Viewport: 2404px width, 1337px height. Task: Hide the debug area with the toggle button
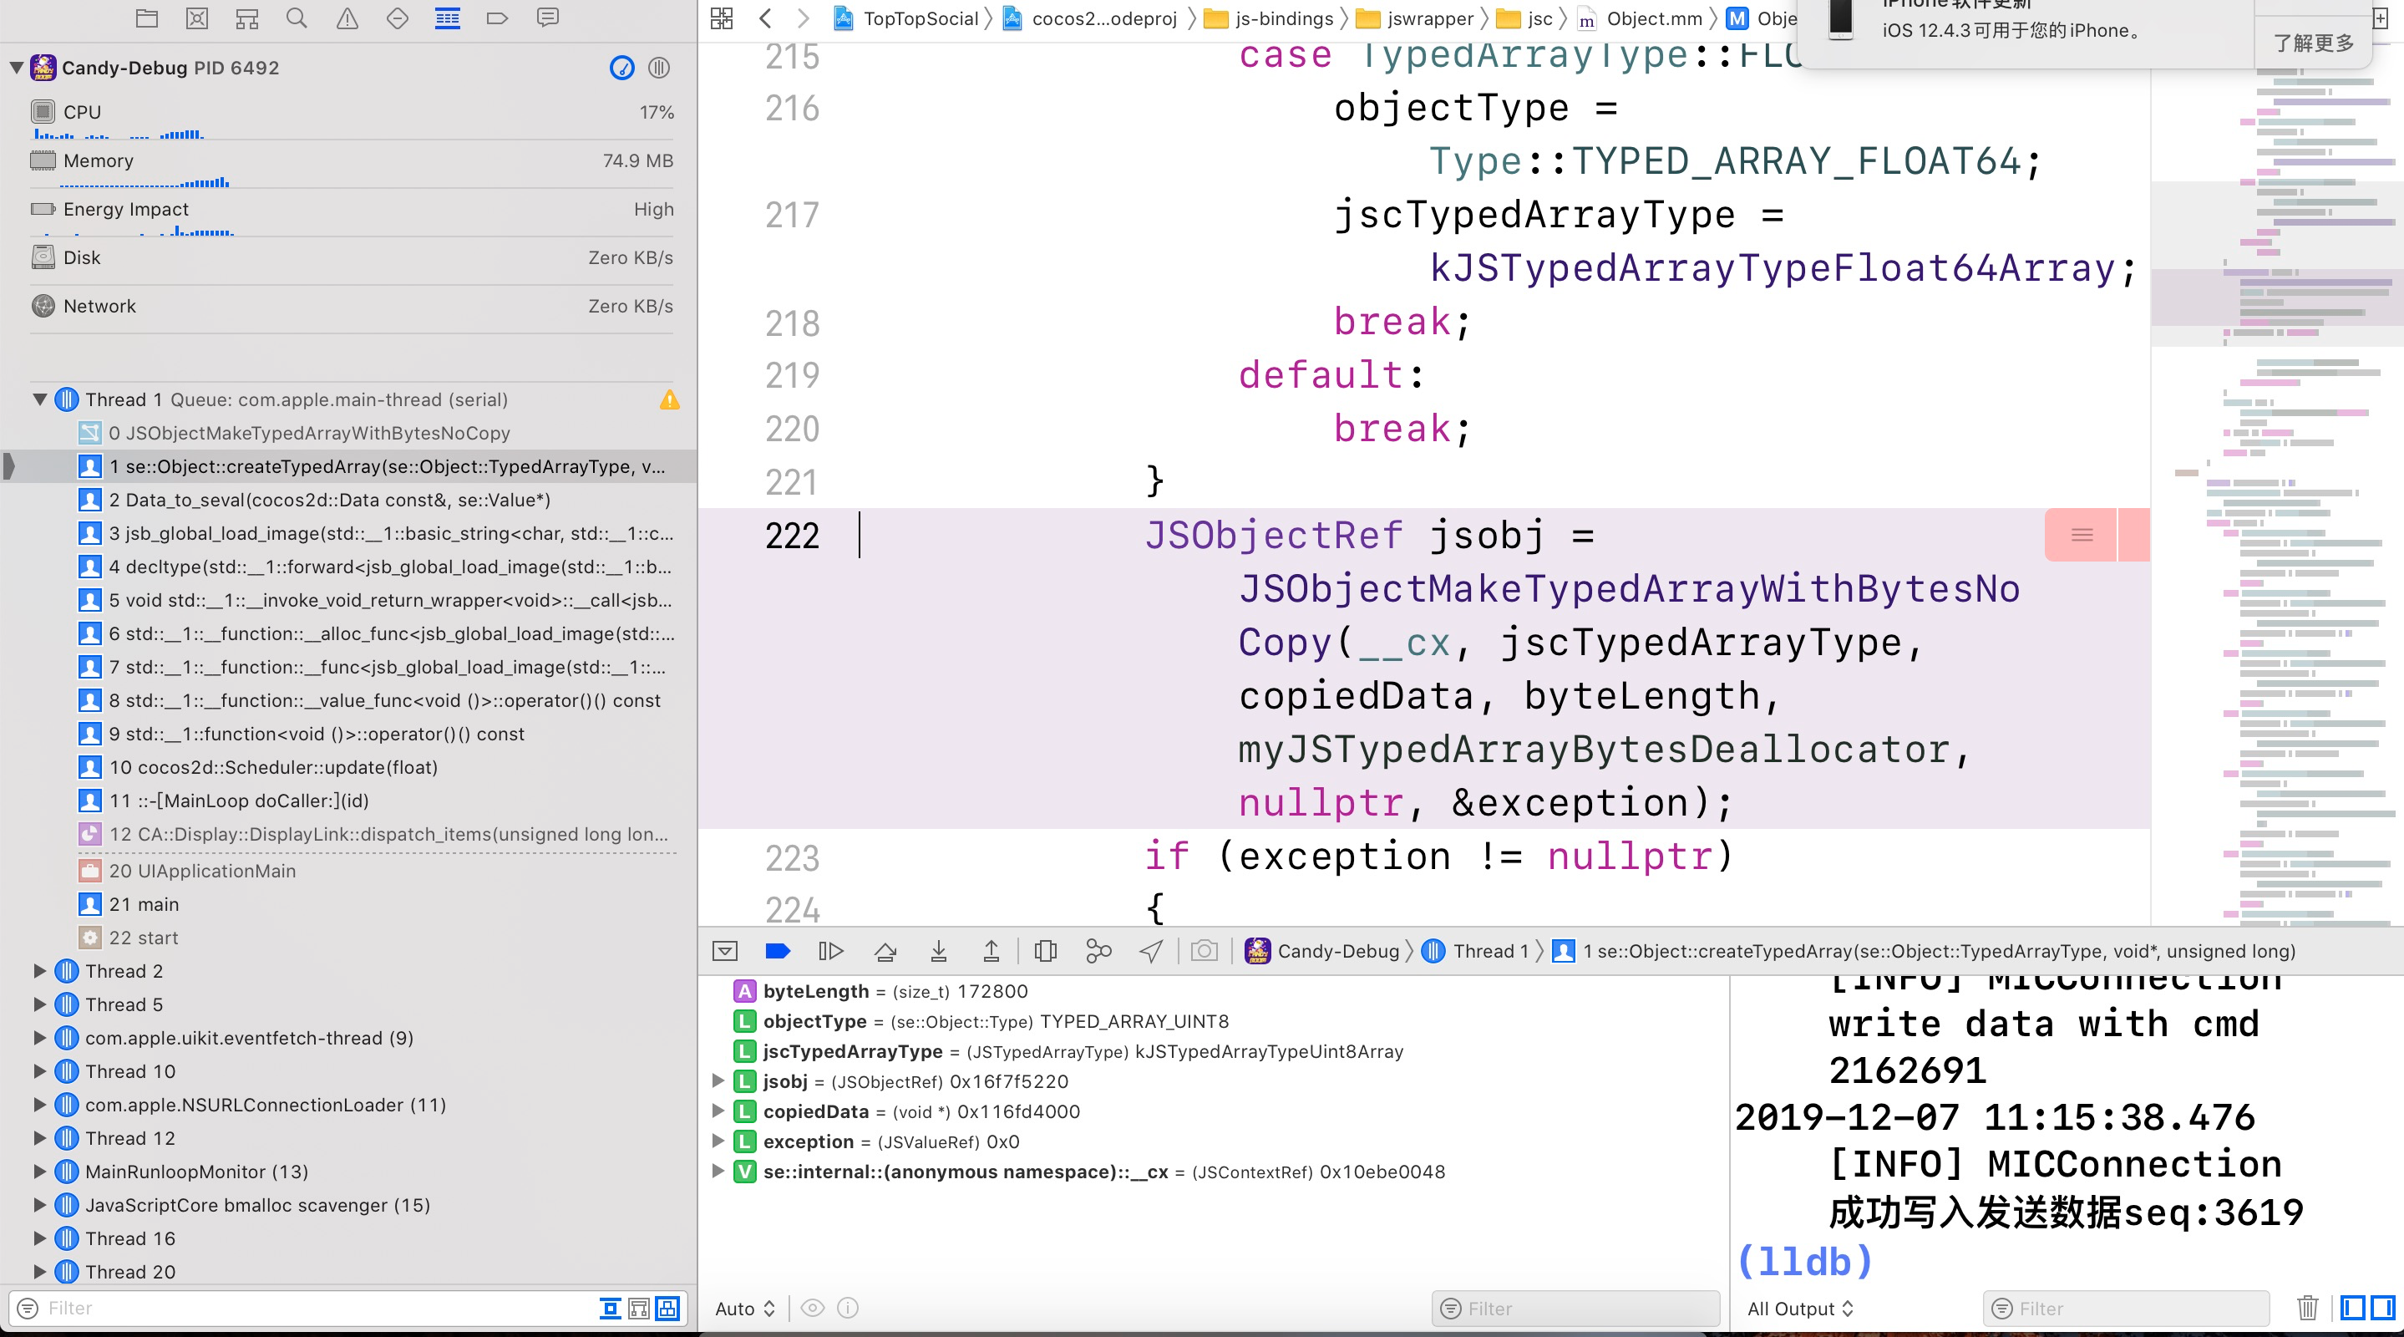click(x=724, y=952)
